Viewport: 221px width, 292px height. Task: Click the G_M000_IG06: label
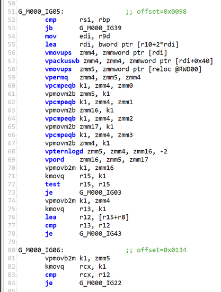point(41,250)
